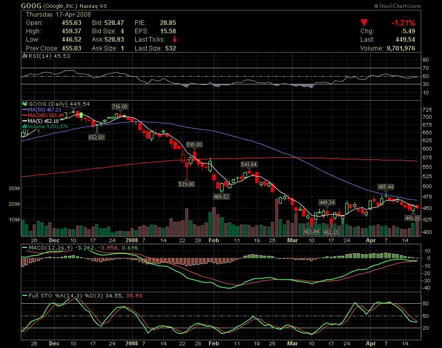Click the "GOOG (Daily) 449.54" legend entry
The height and width of the screenshot is (348, 442).
click(x=59, y=104)
